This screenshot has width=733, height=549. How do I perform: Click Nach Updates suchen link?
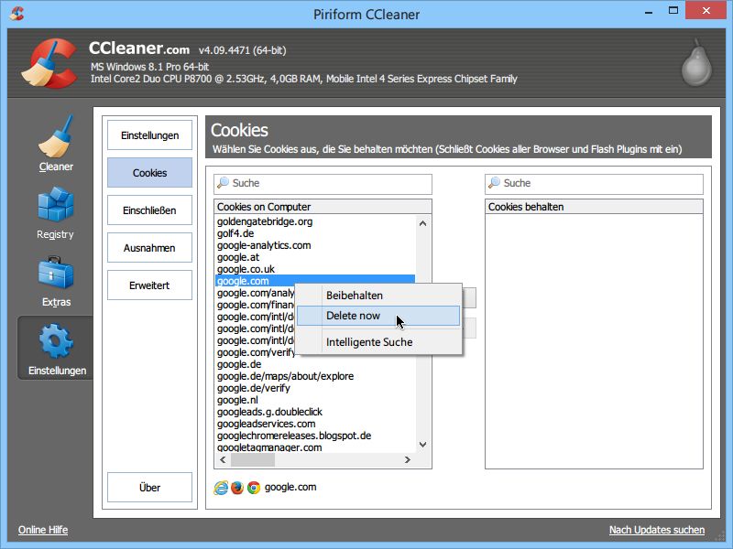(x=657, y=530)
